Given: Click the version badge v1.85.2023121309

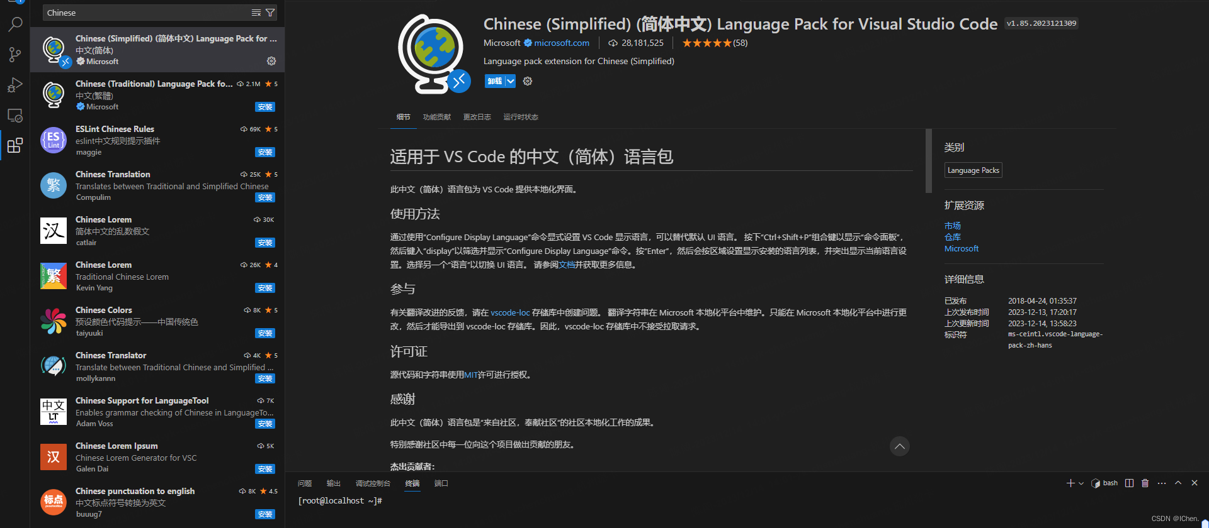Looking at the screenshot, I should [1042, 23].
